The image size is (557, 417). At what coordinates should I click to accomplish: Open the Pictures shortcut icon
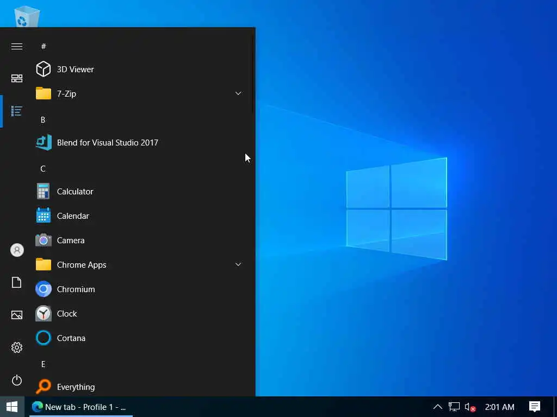17,315
